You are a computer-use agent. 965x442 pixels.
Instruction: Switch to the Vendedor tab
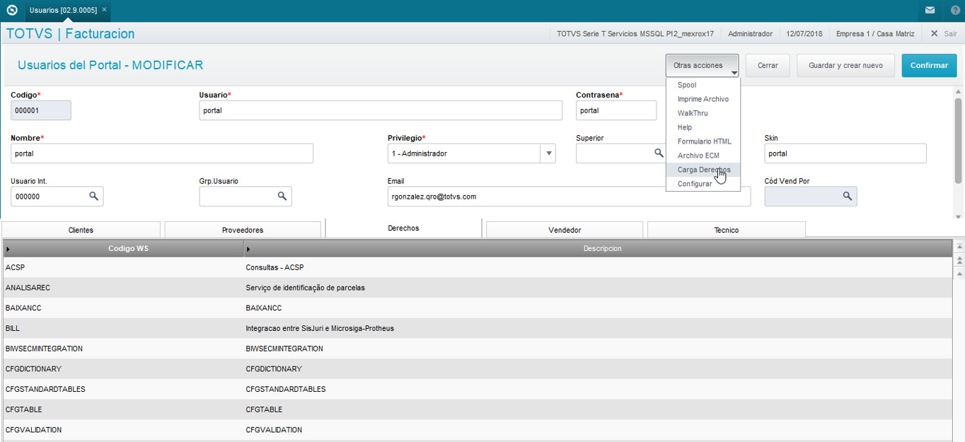pos(565,230)
